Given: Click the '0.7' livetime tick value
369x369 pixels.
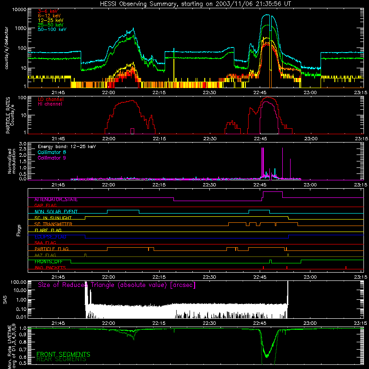Looking at the screenshot, I should [x=23, y=349].
